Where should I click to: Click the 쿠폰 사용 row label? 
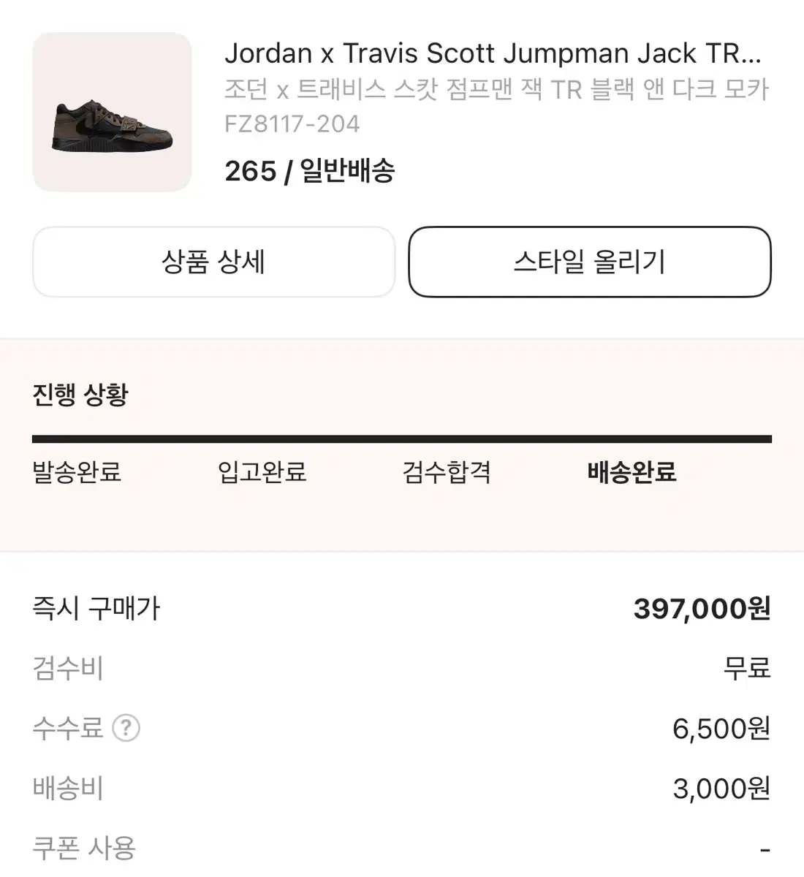pyautogui.click(x=84, y=848)
